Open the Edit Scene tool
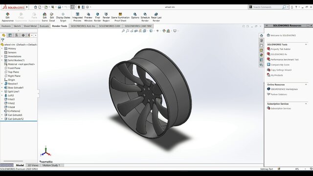313x176 pixels. 45,17
